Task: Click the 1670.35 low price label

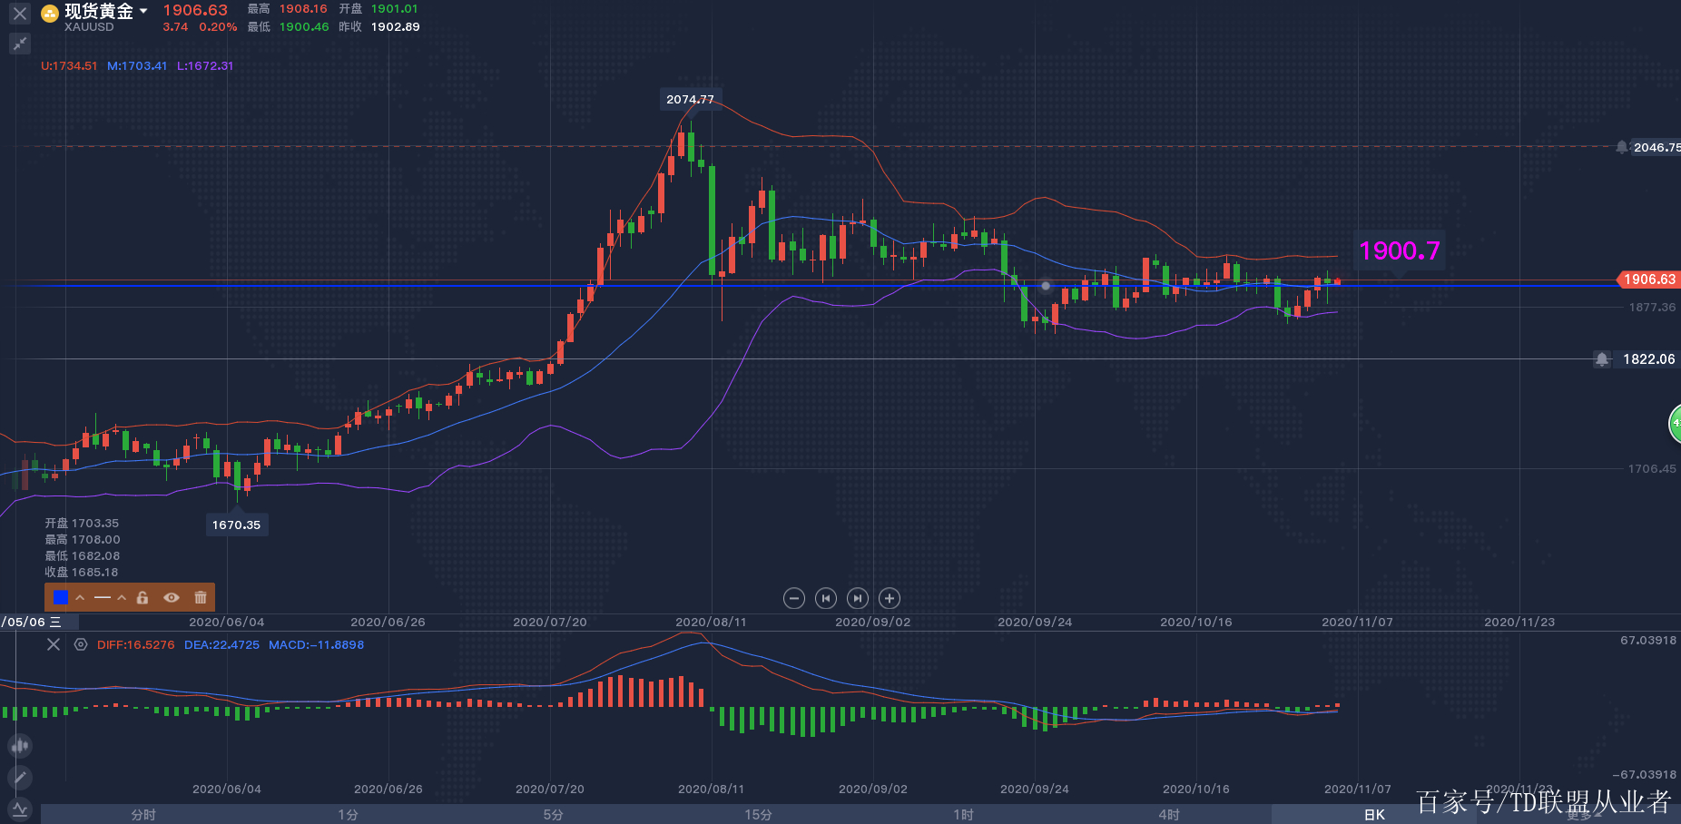Action: point(236,525)
